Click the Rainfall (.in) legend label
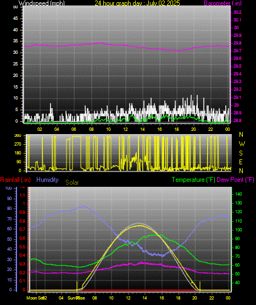The image size is (256, 305). click(15, 180)
